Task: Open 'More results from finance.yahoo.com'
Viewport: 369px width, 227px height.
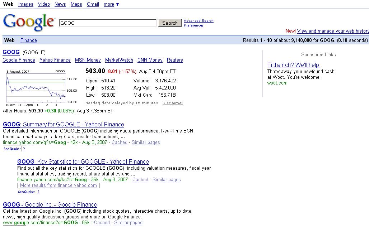Action: click(x=59, y=185)
